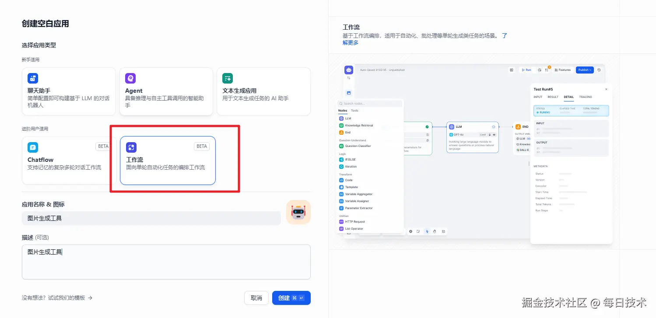Click the Run button in the preview
656x318 pixels.
click(526, 70)
